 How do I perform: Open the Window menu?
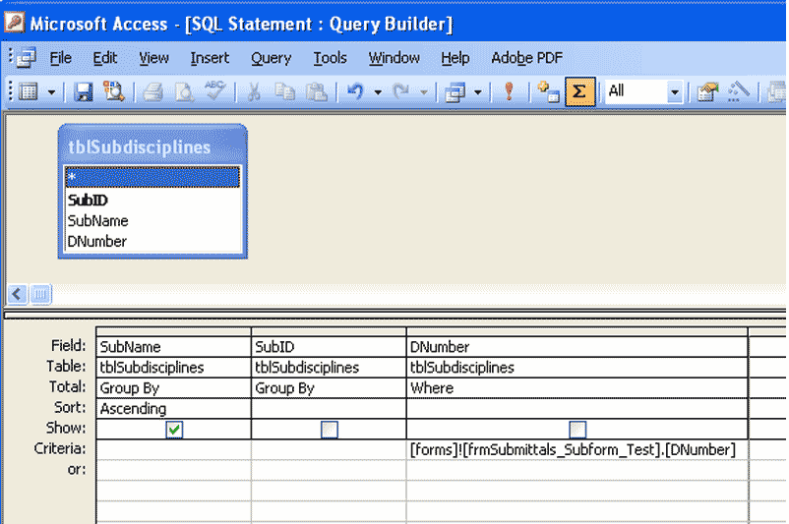(x=394, y=58)
